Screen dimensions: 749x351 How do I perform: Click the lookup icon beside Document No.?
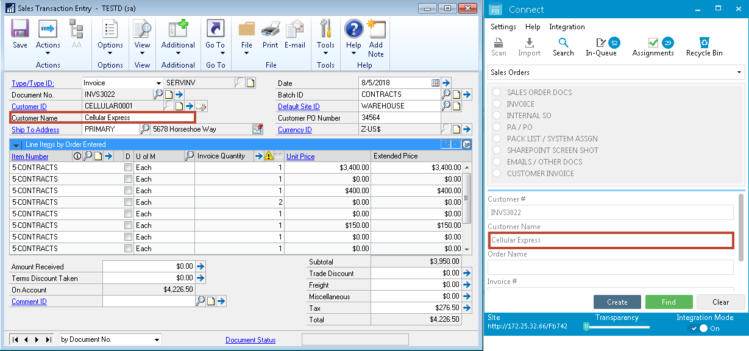(x=158, y=94)
